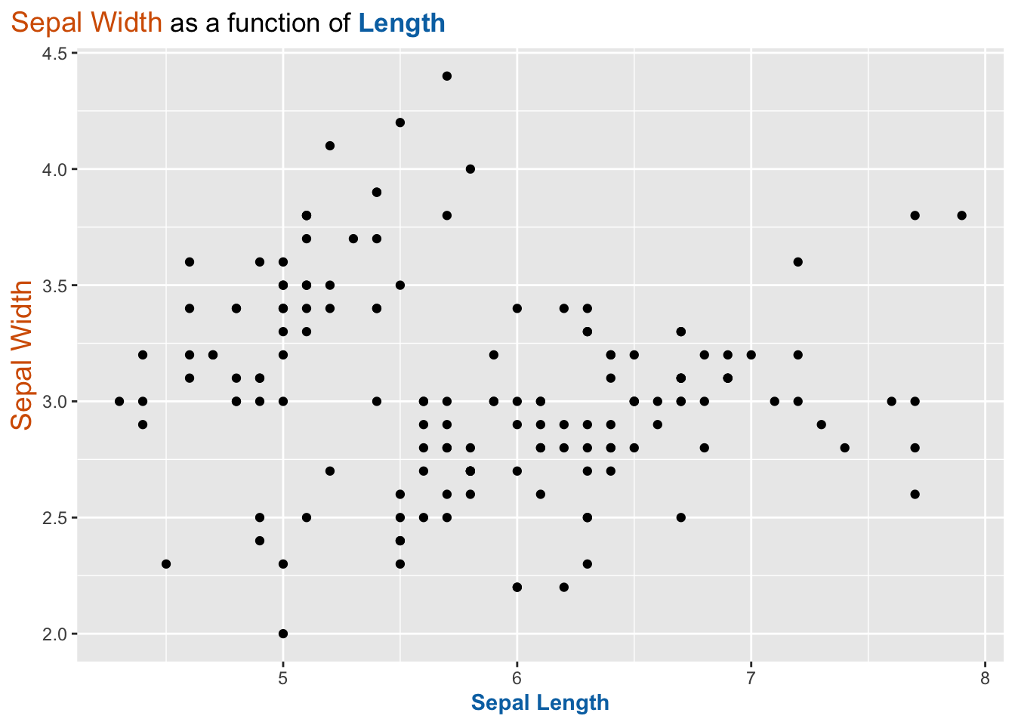Click the topmost data point at width 4.4
The image size is (1015, 725).
point(447,76)
